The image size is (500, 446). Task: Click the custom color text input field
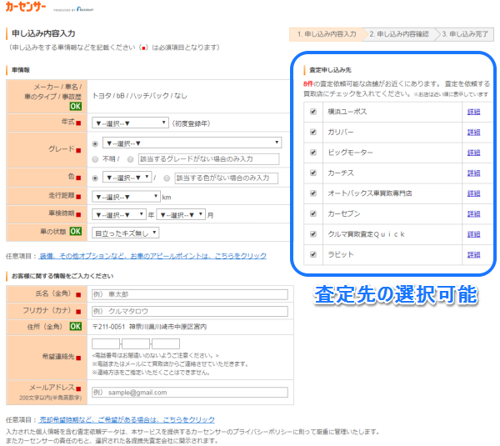click(227, 178)
